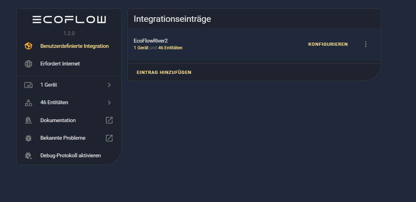Click EINTRAG HINZUFÜGEN button
The image size is (416, 202).
coord(164,72)
